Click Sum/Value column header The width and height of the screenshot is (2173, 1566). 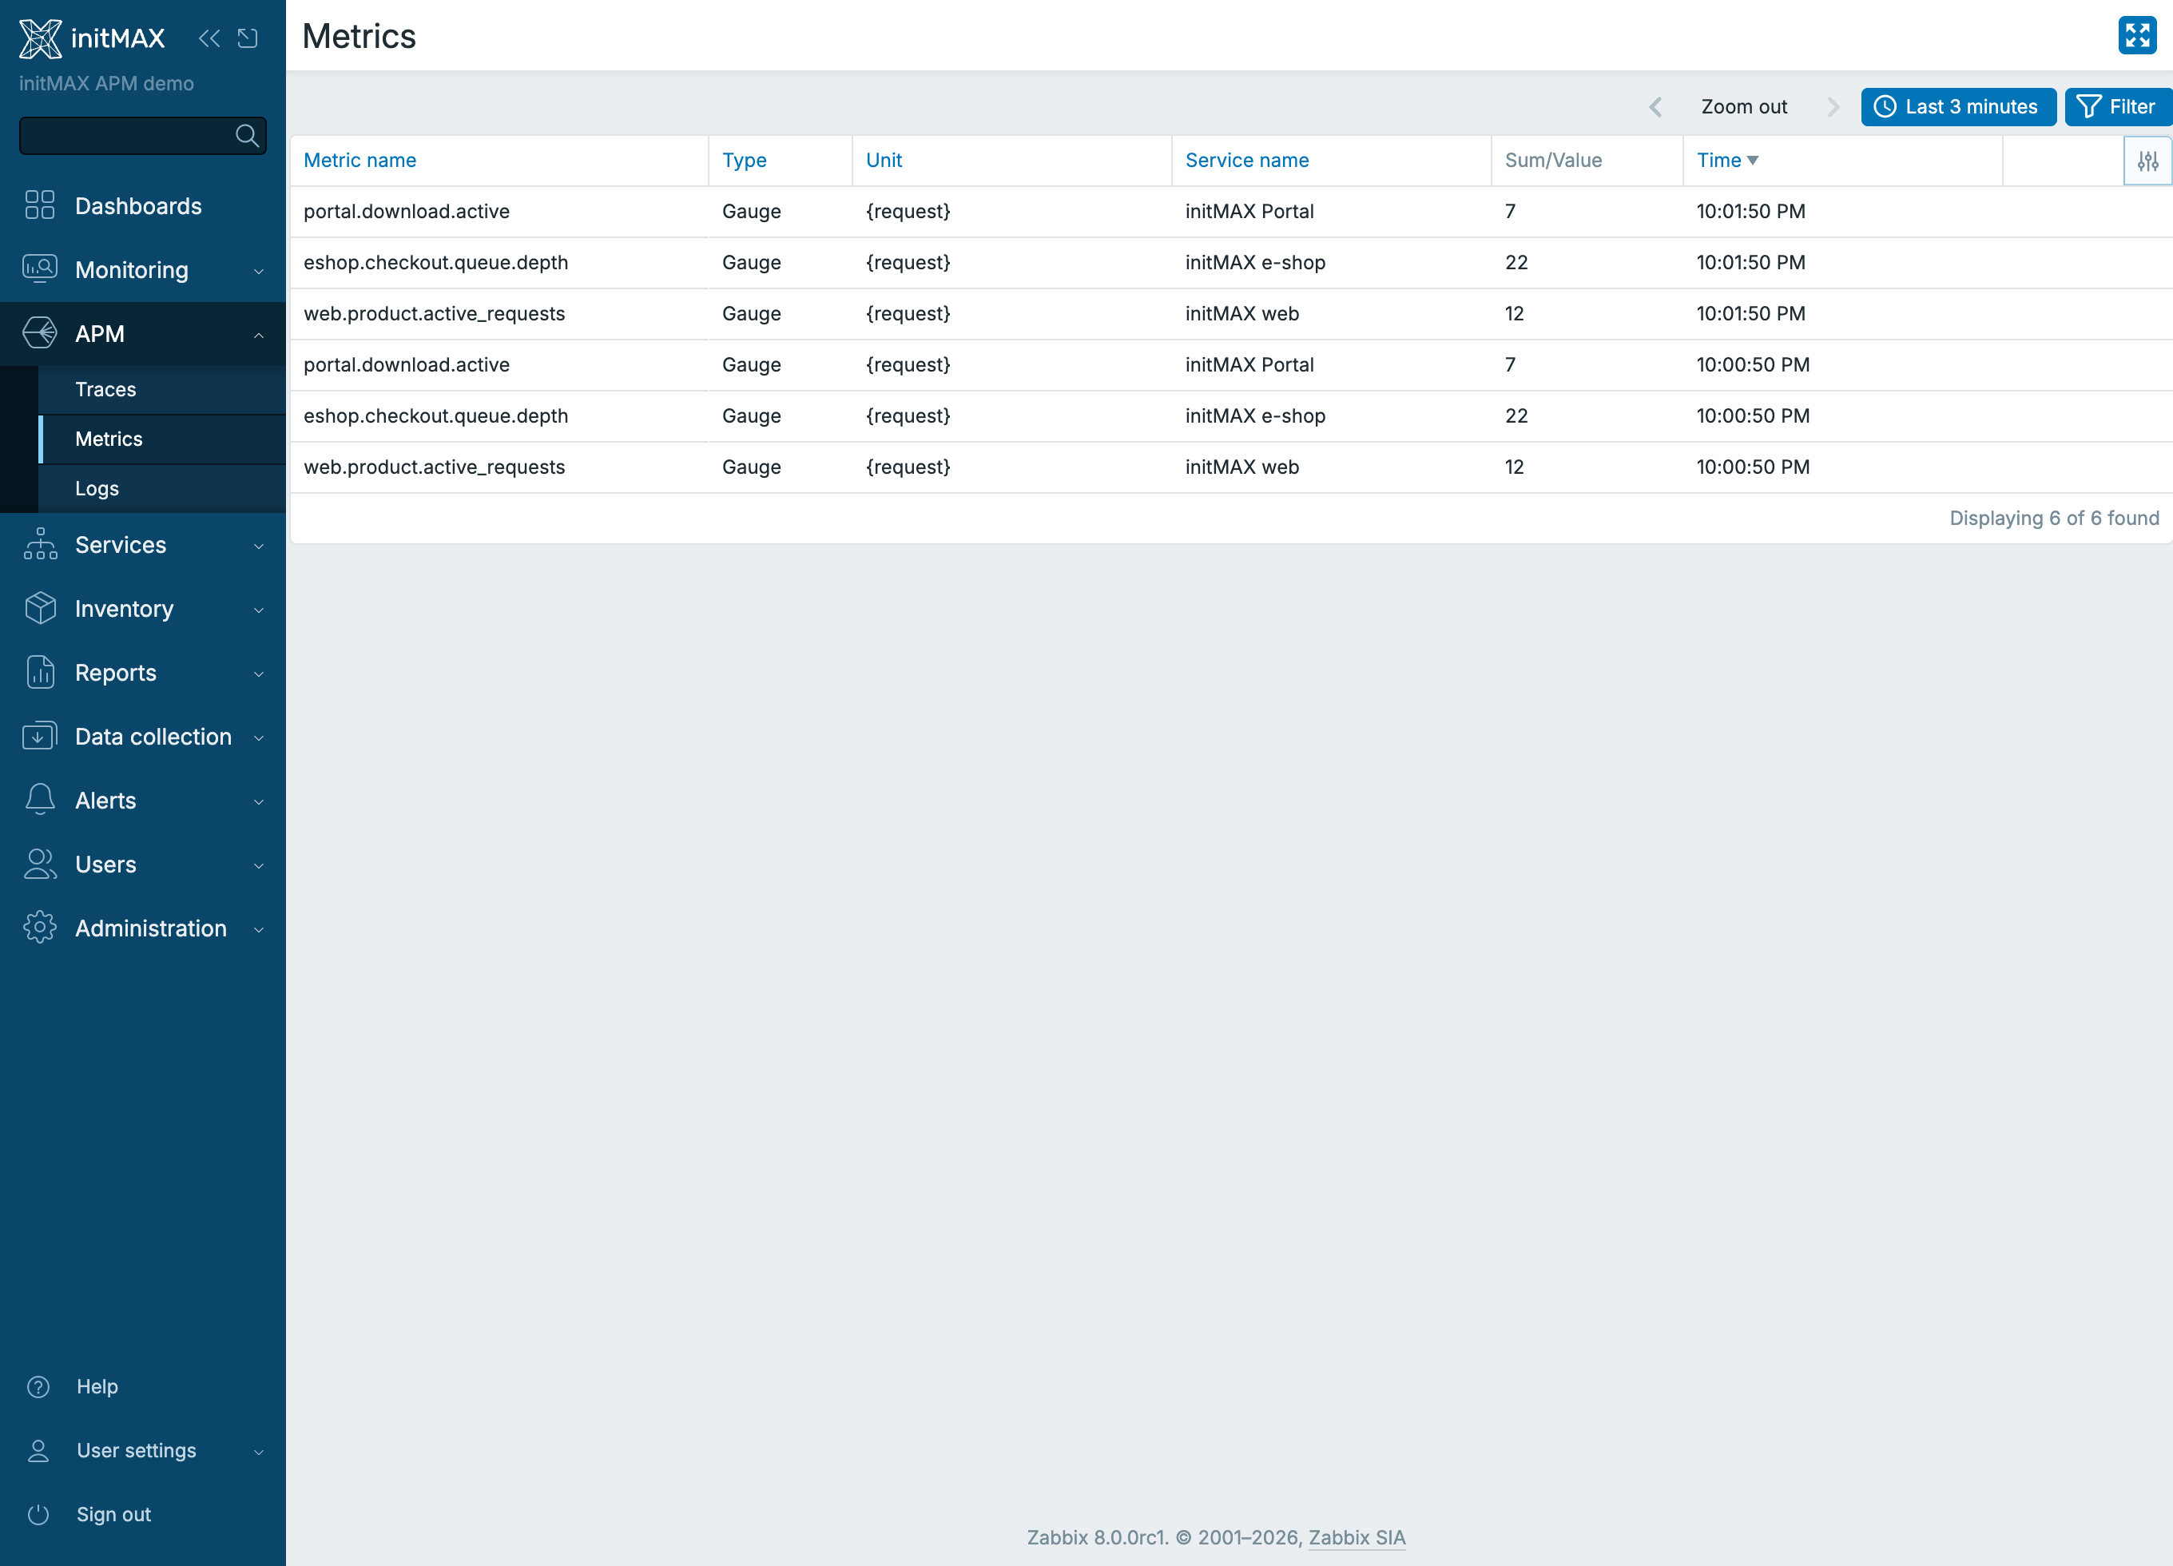point(1553,161)
